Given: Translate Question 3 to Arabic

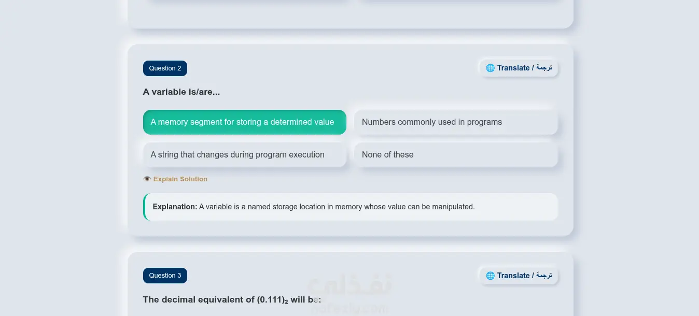Looking at the screenshot, I should coord(519,276).
